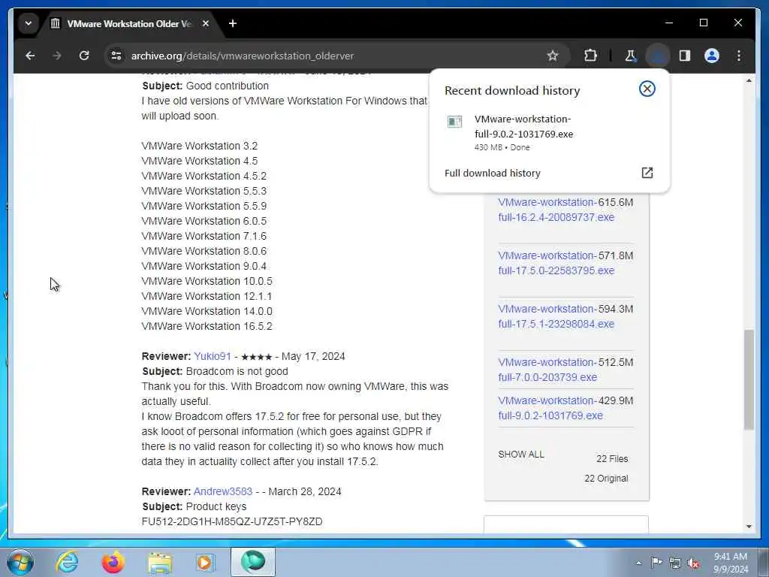Open the 22 Files listing

(x=611, y=459)
